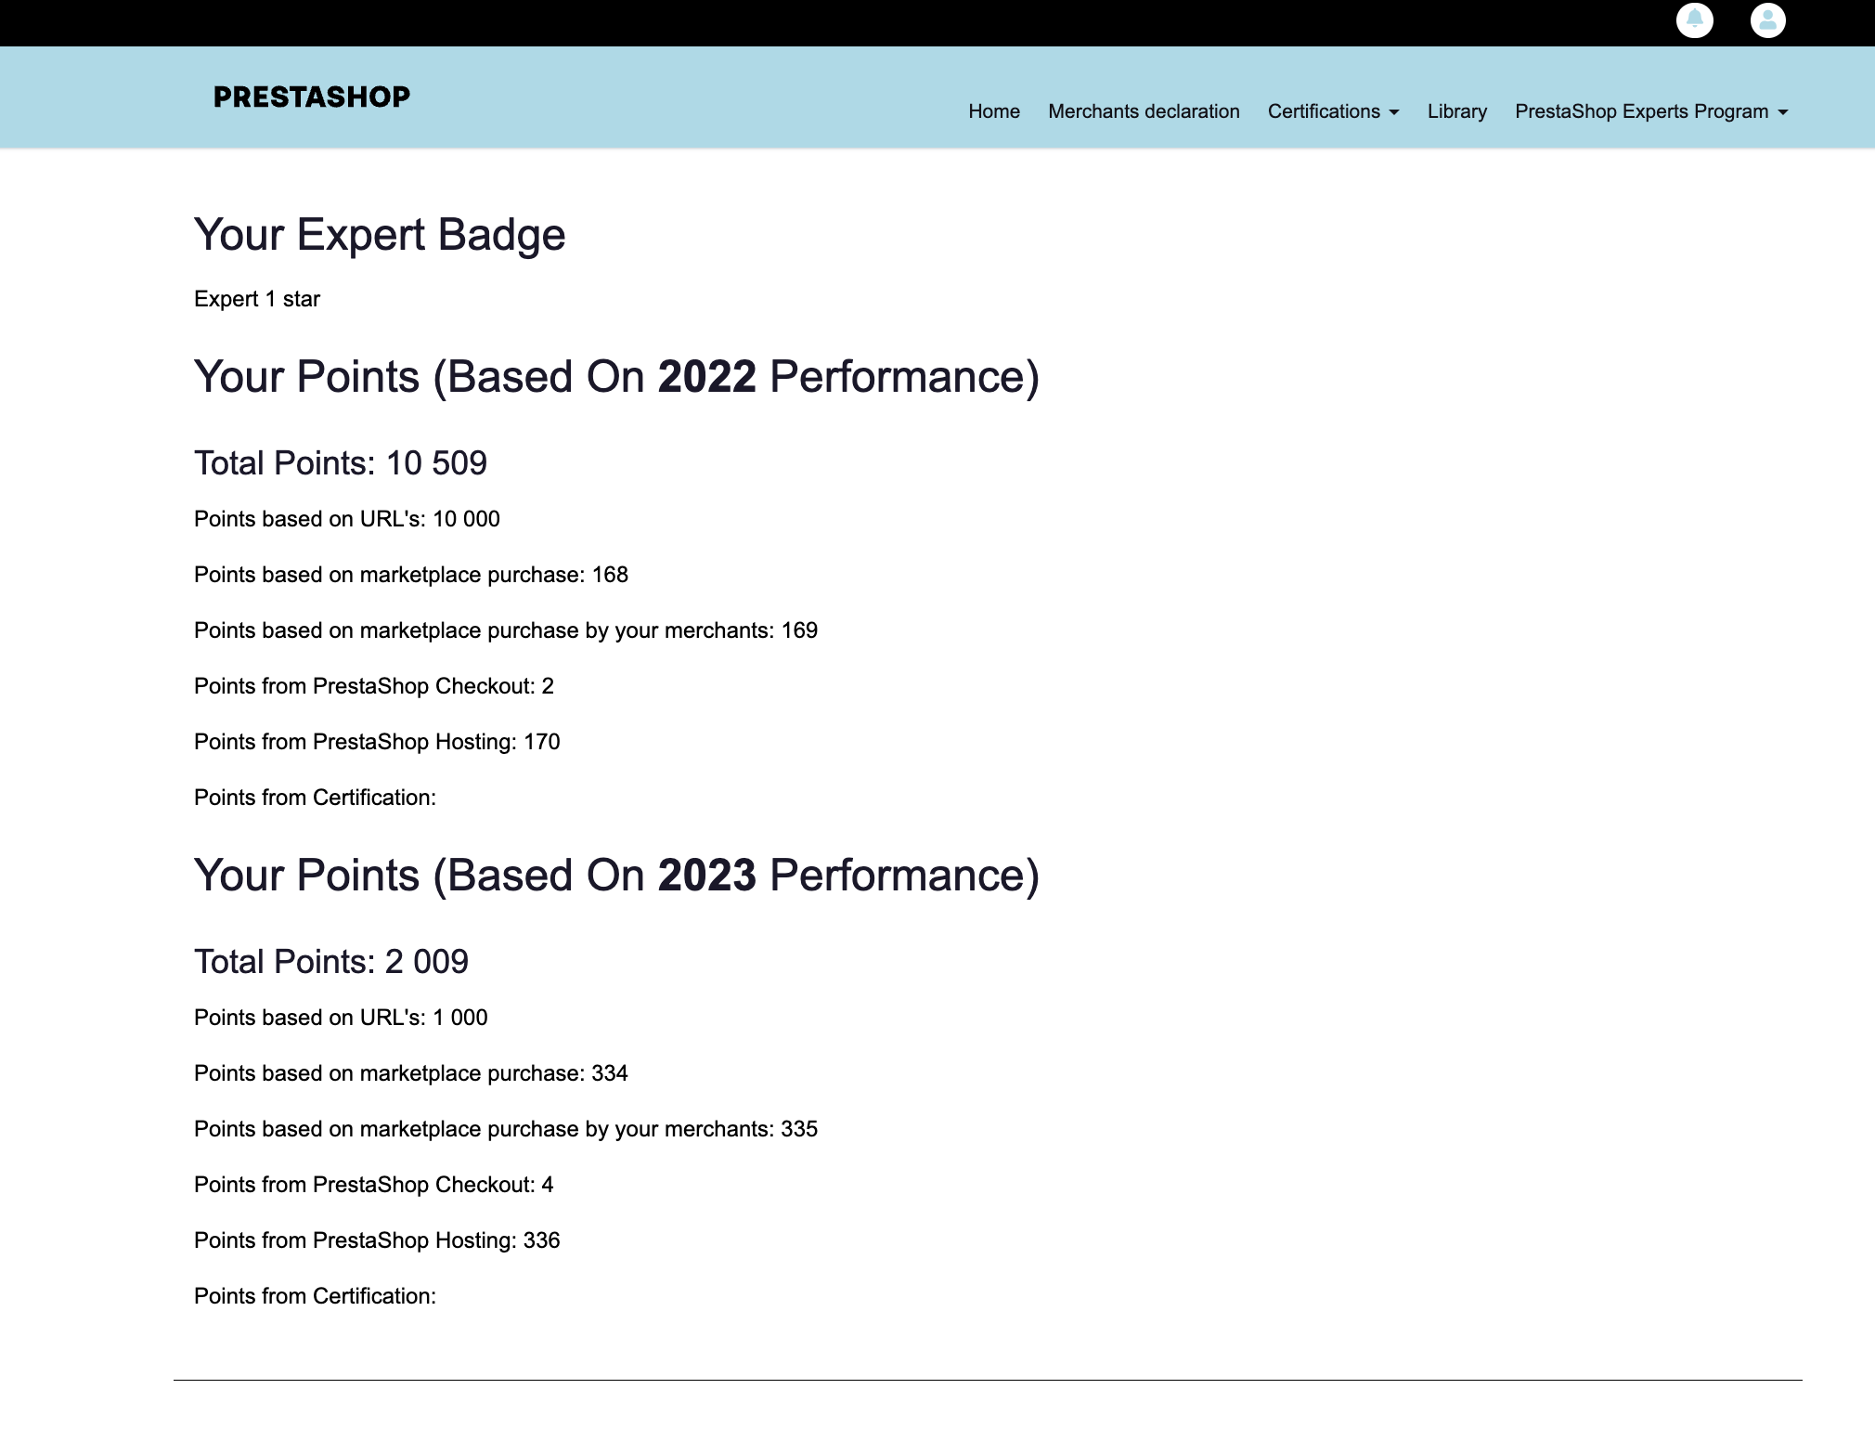Select the 'Expert 1 star' text
Screen dimensions: 1875x1441
click(x=257, y=299)
